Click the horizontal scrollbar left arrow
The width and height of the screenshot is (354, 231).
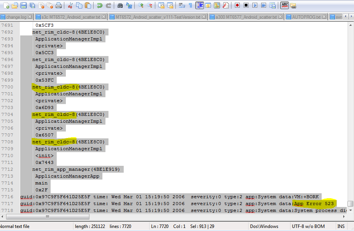tap(2, 217)
